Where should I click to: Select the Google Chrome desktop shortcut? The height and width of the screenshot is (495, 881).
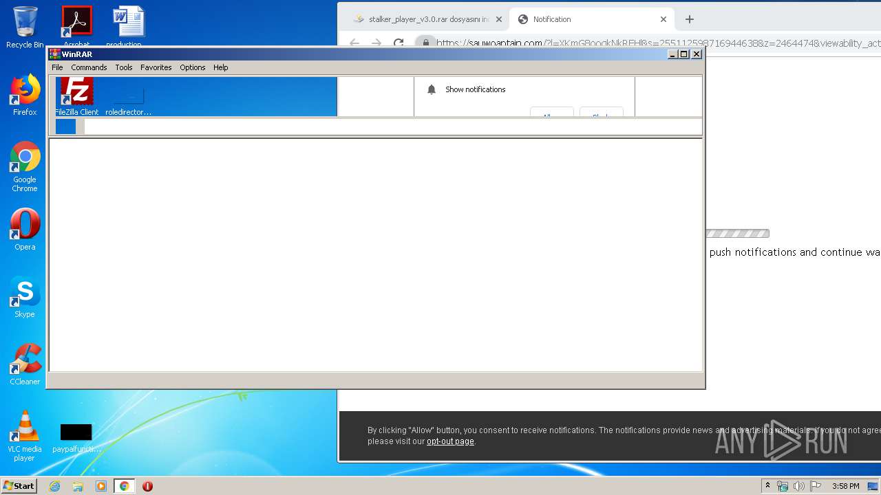[x=25, y=166]
